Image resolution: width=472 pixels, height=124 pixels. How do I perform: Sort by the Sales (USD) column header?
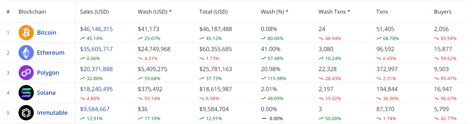(x=94, y=12)
